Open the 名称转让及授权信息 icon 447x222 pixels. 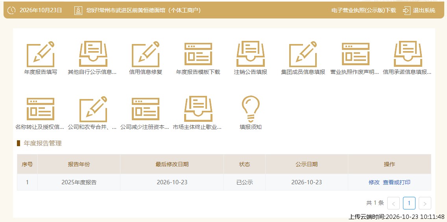pos(41,109)
